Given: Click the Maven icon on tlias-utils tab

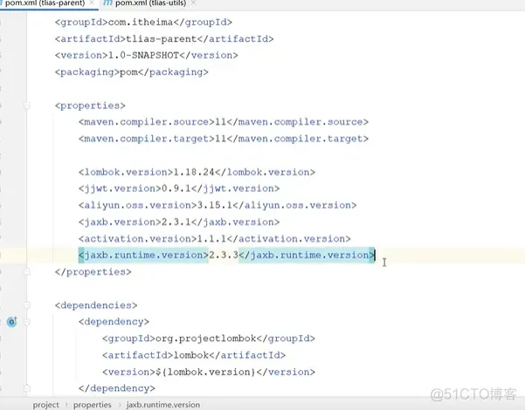Looking at the screenshot, I should click(x=107, y=3).
